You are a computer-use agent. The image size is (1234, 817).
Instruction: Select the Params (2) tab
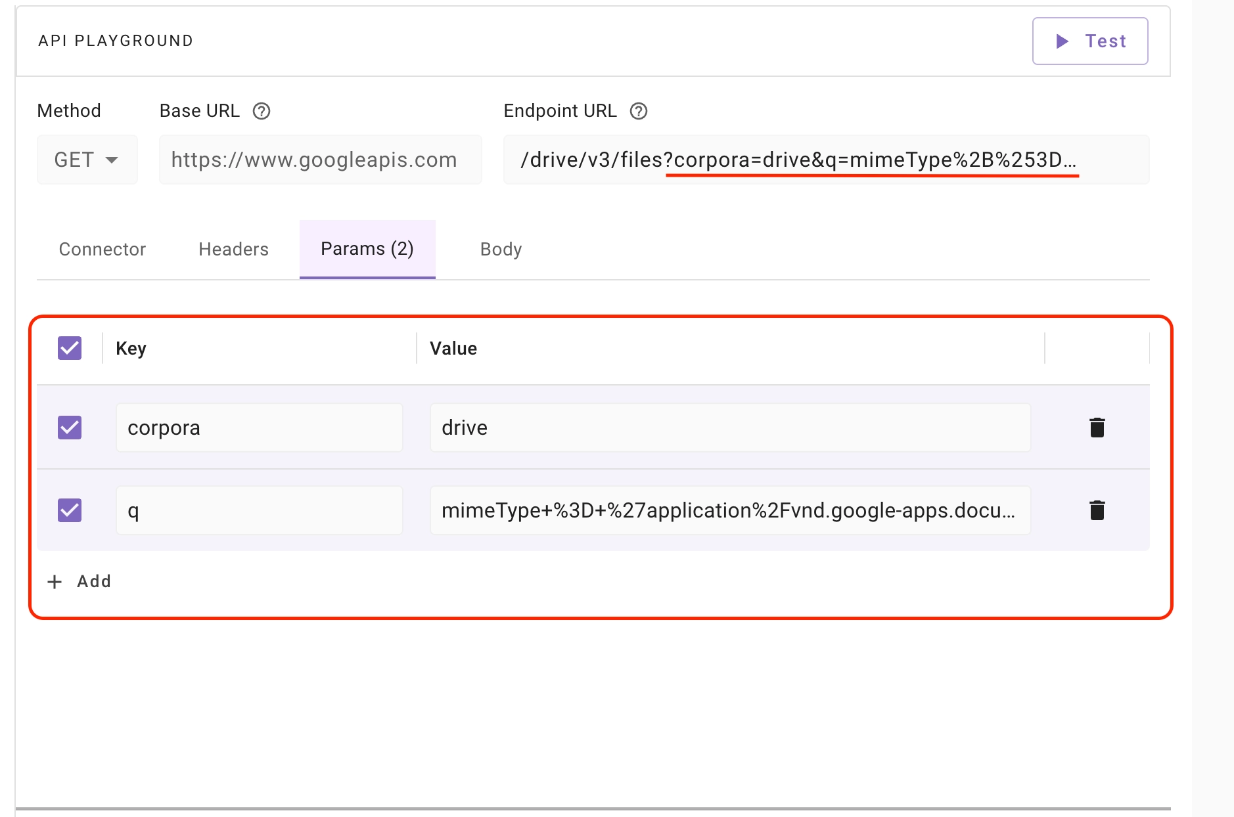pos(367,250)
